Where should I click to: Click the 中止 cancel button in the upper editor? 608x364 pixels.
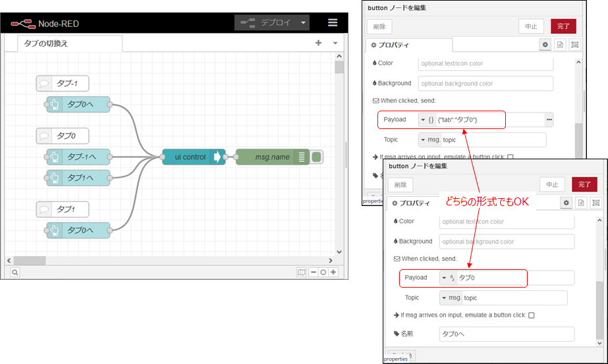tap(531, 26)
